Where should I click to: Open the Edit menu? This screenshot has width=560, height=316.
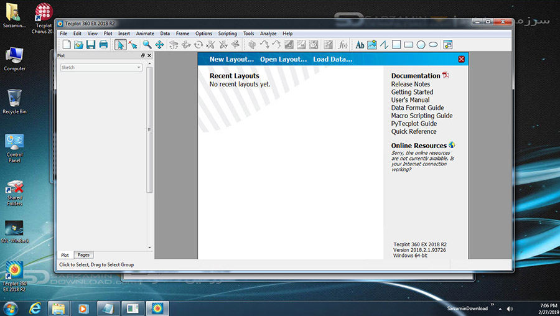[77, 34]
